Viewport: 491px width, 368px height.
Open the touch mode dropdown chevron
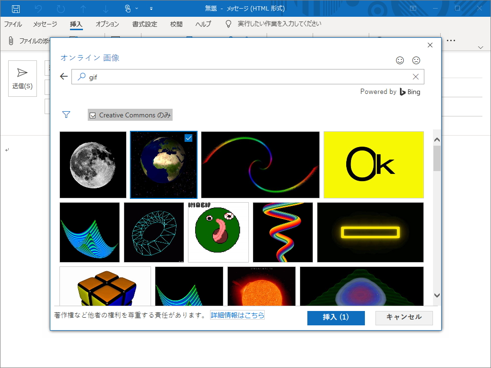pos(136,8)
